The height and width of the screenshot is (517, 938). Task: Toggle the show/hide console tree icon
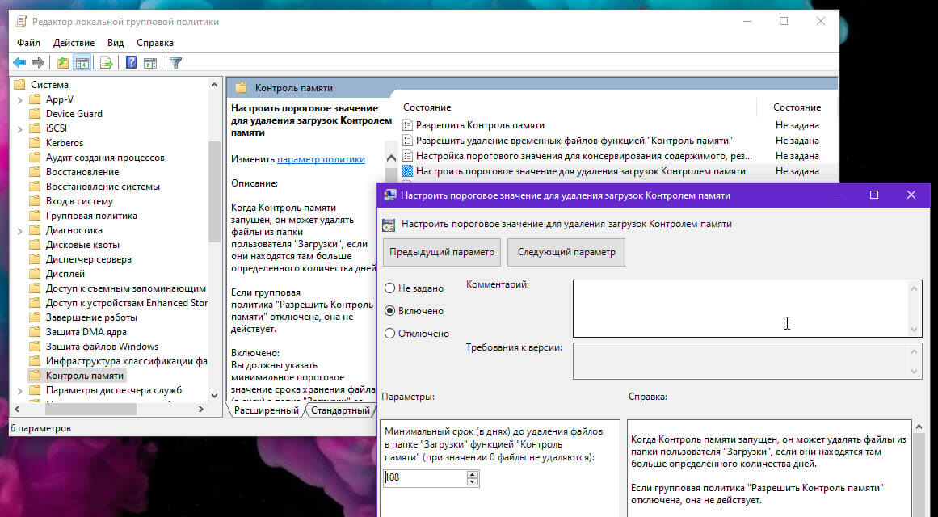click(82, 63)
